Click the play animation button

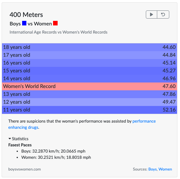click(x=151, y=14)
